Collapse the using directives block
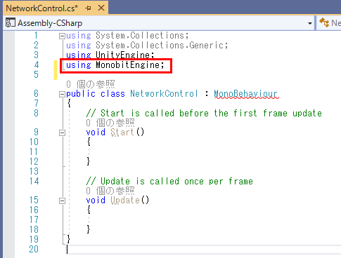 [62, 36]
